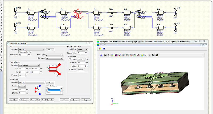Screen dimensions: 213x114
Task: Check the Minimum frequency checkbox
Action: tap(70, 59)
